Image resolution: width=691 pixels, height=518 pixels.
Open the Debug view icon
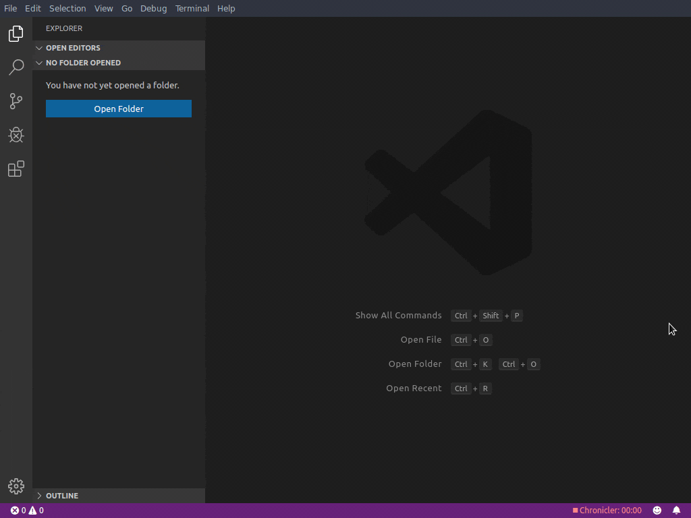[16, 135]
